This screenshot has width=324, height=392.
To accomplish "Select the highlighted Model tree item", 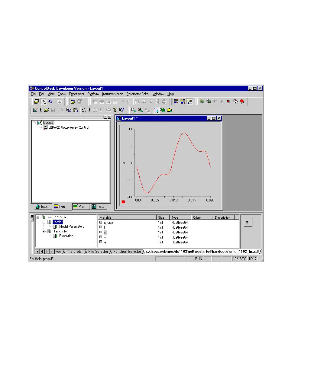I will tap(58, 222).
